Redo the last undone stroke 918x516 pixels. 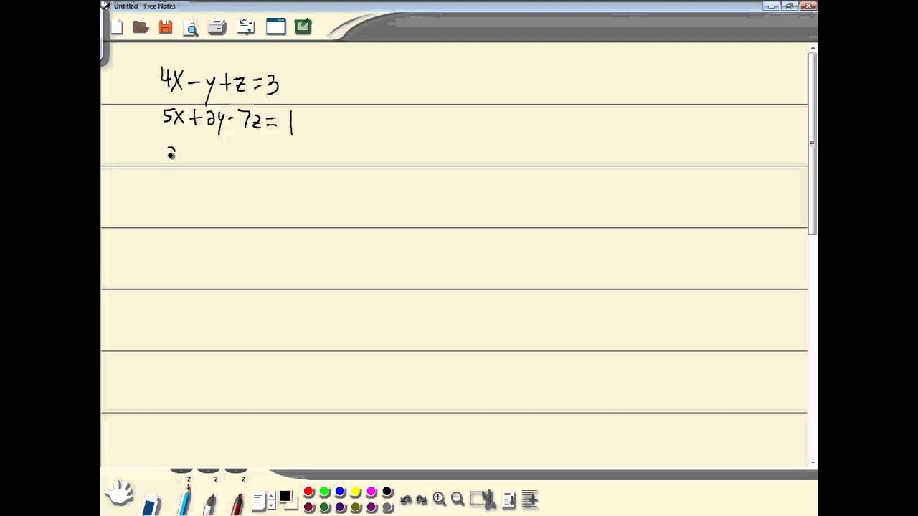point(422,500)
